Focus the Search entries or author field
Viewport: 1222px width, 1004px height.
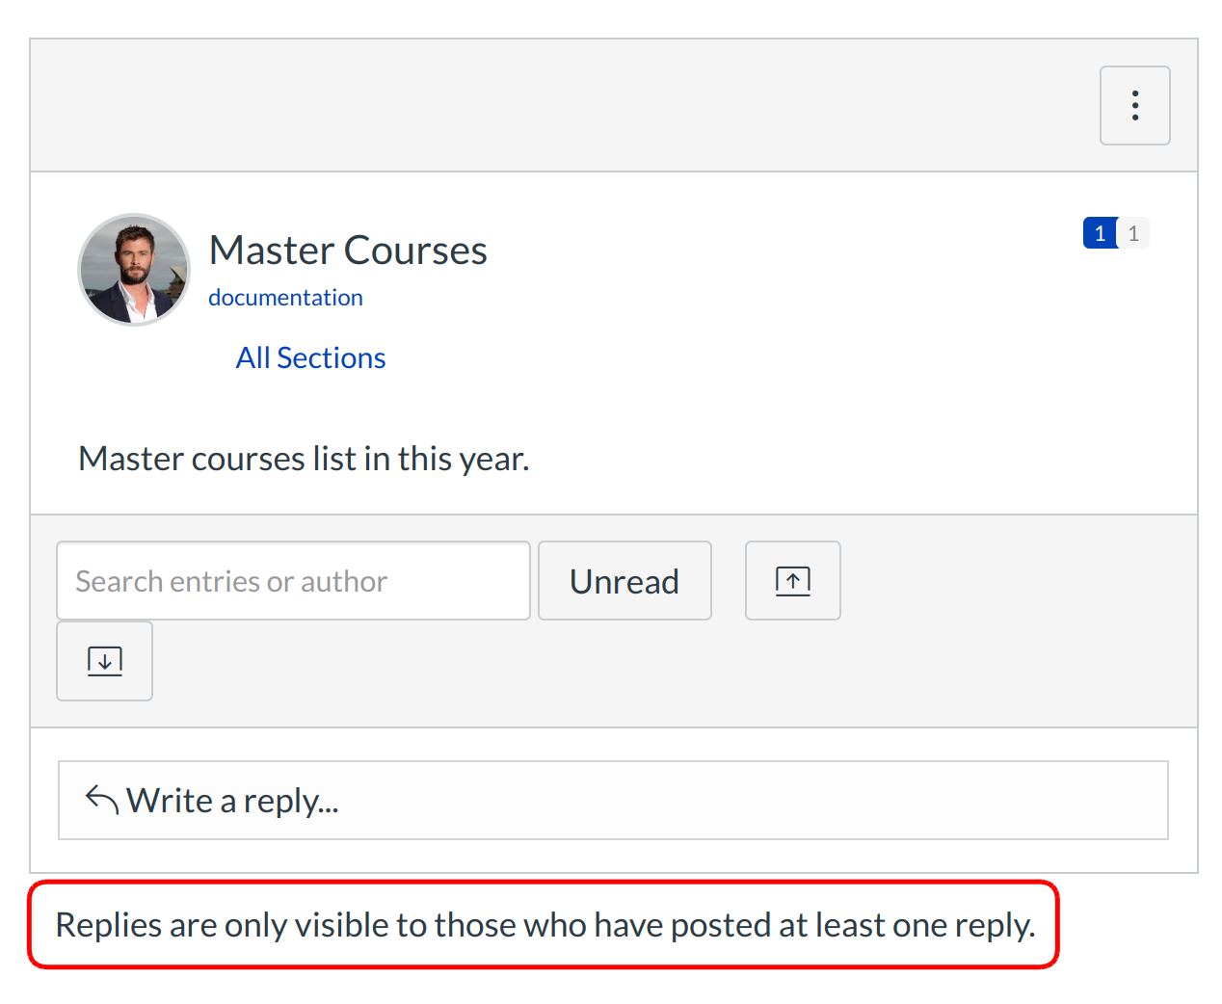point(293,581)
